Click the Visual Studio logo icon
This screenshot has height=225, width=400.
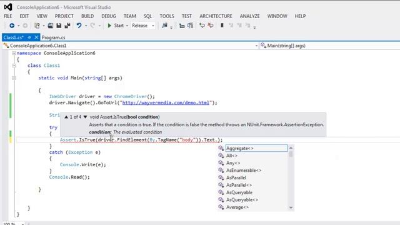(x=8, y=7)
